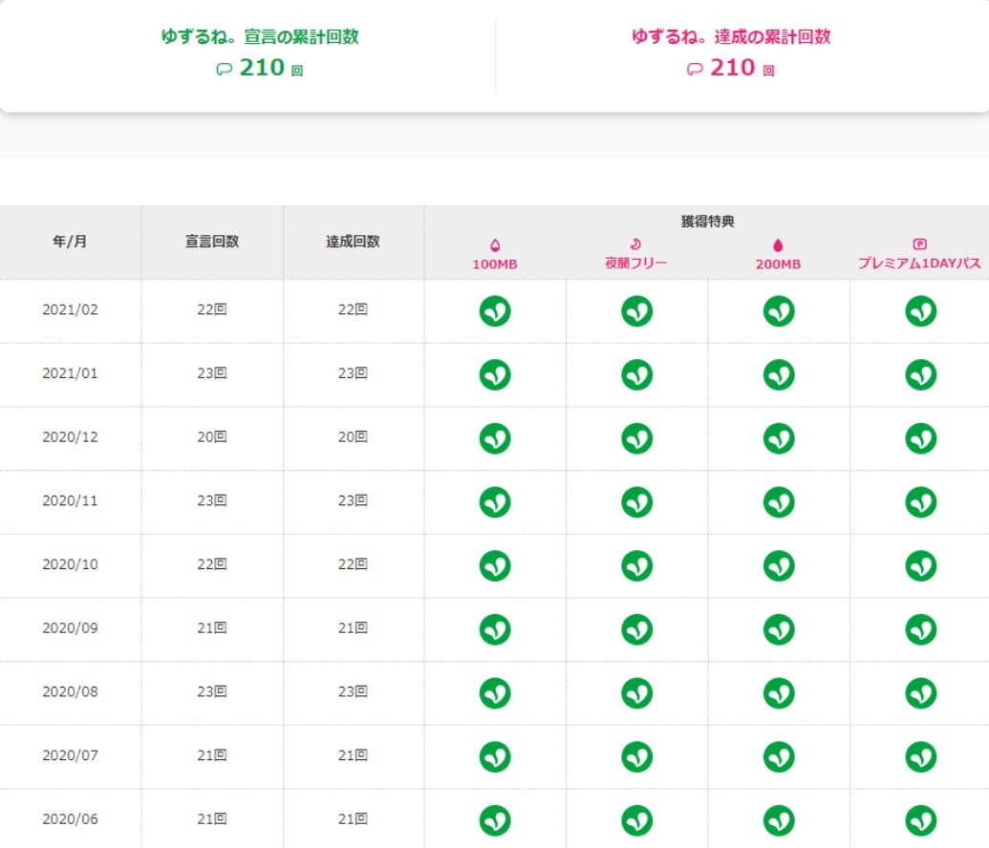This screenshot has width=989, height=848.
Task: Click the 200MB badge icon for 2020/12
Action: pyautogui.click(x=779, y=437)
